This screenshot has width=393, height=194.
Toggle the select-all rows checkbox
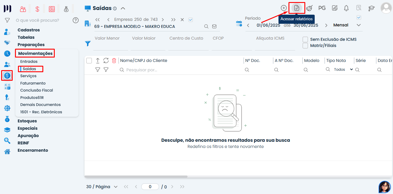(x=89, y=61)
